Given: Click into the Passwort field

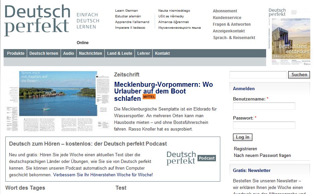Looking at the screenshot, I should (x=264, y=125).
